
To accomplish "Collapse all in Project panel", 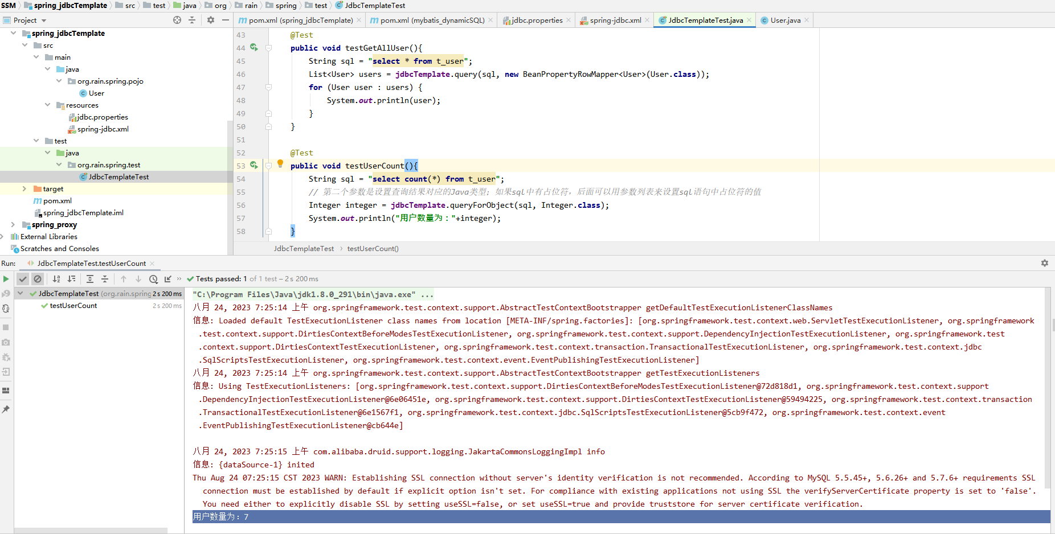I will [x=192, y=20].
